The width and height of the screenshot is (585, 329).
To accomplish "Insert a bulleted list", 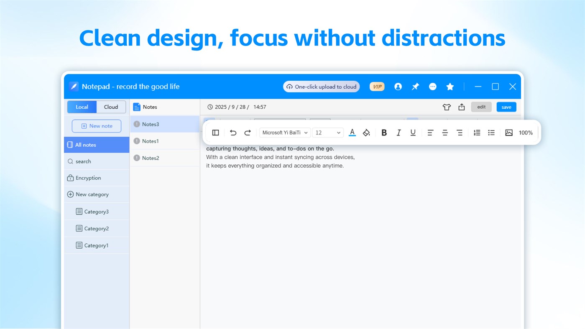I will (x=491, y=133).
